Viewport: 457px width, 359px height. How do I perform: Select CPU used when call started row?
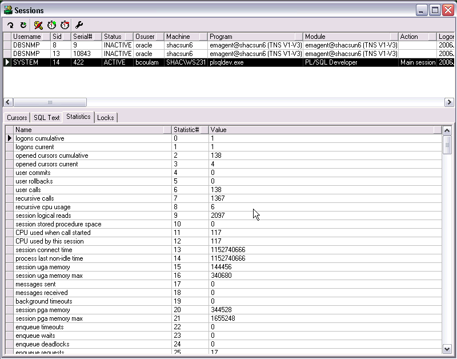(x=223, y=233)
